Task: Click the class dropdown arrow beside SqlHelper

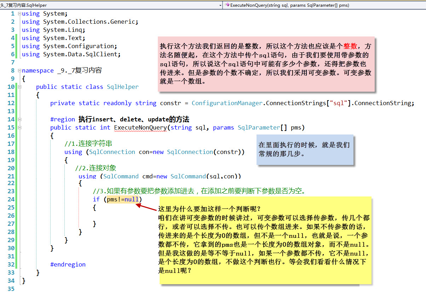Action: pos(220,5)
